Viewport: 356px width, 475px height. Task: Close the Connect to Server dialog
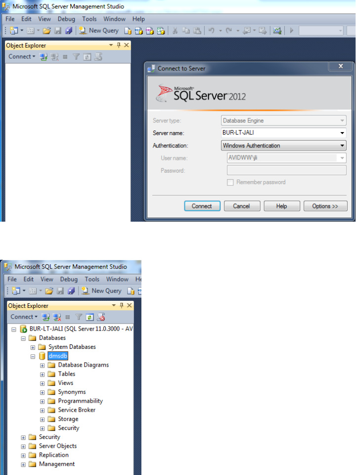pyautogui.click(x=341, y=66)
